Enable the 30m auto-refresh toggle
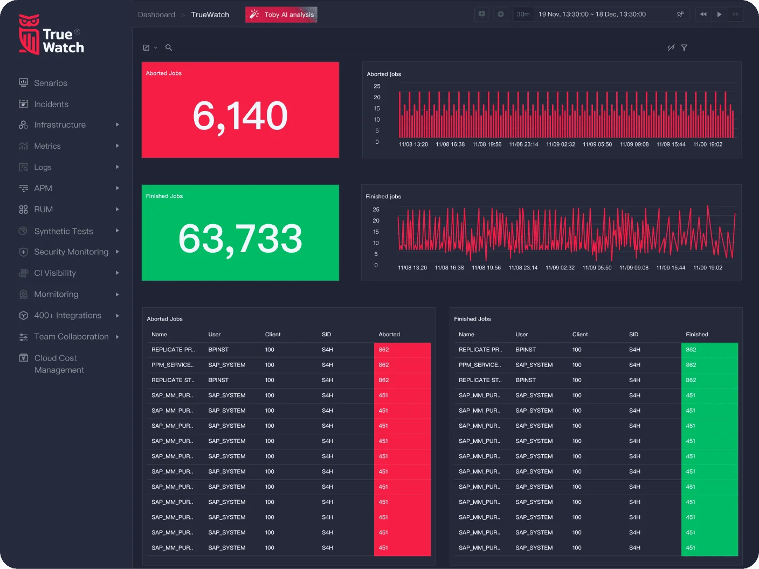 coord(522,14)
